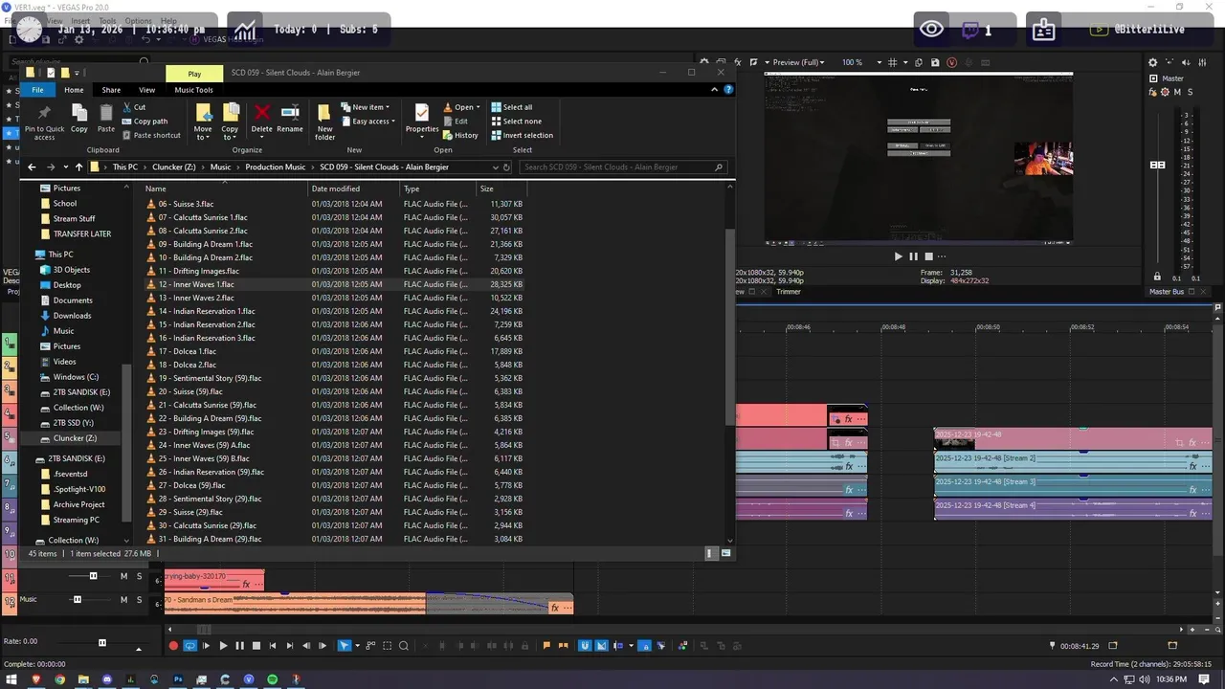This screenshot has height=689, width=1225.
Task: Click the Master FX icon
Action: (1152, 92)
